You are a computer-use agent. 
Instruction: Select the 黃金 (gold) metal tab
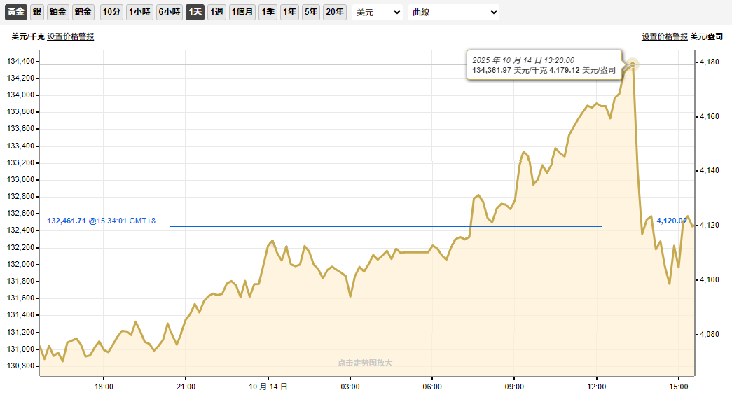(16, 12)
